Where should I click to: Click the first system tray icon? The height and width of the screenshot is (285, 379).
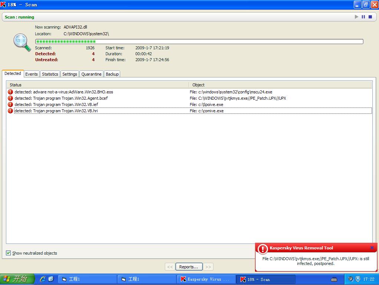[x=350, y=279]
